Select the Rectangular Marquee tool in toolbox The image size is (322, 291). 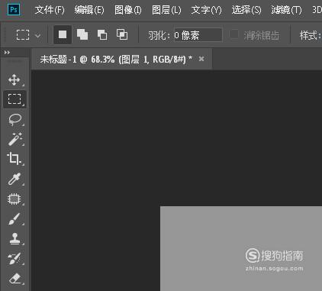[x=14, y=99]
